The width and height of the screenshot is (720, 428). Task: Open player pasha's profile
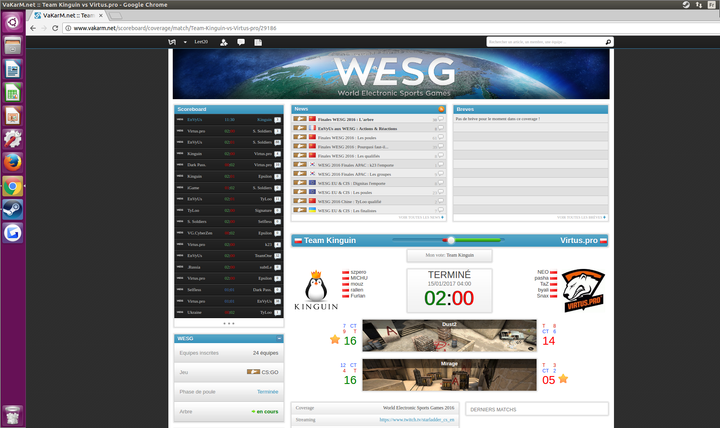[x=541, y=278]
